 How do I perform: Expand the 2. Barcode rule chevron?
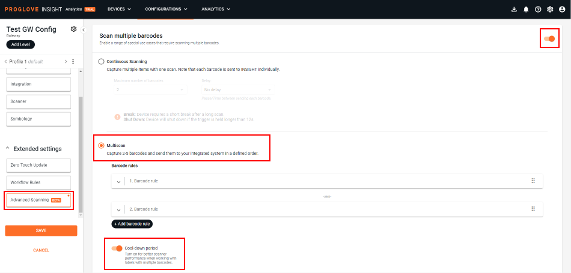(118, 209)
